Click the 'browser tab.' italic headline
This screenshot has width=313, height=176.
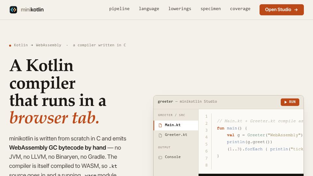click(x=54, y=118)
